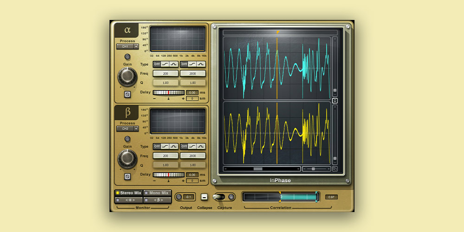Enable Stereo Mix monitoring
The height and width of the screenshot is (232, 464).
click(129, 193)
